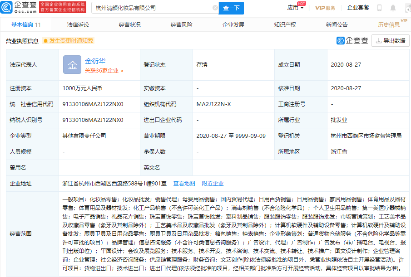Click the notification bell icon
The width and height of the screenshot is (411, 277).
[x=392, y=8]
